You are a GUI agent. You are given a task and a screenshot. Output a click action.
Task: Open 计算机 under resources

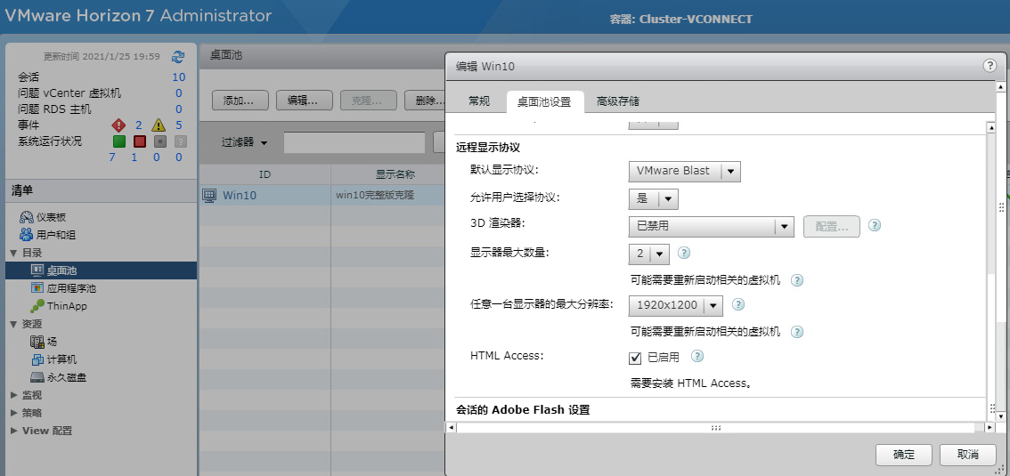tap(54, 359)
